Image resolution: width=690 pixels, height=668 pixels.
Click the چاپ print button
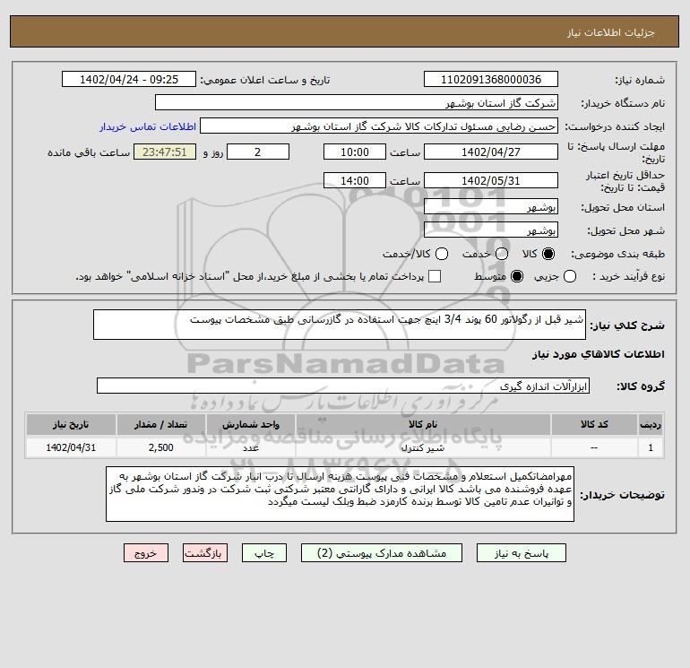click(264, 553)
